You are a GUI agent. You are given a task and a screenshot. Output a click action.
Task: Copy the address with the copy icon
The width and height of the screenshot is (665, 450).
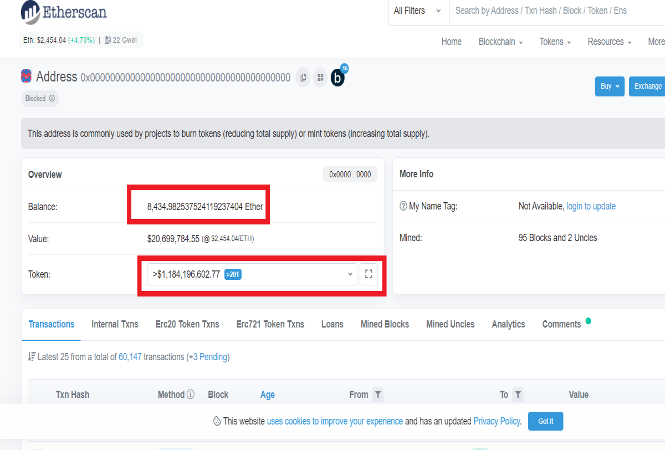tap(303, 78)
